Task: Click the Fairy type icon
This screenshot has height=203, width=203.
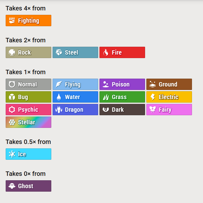Action: 153,110
